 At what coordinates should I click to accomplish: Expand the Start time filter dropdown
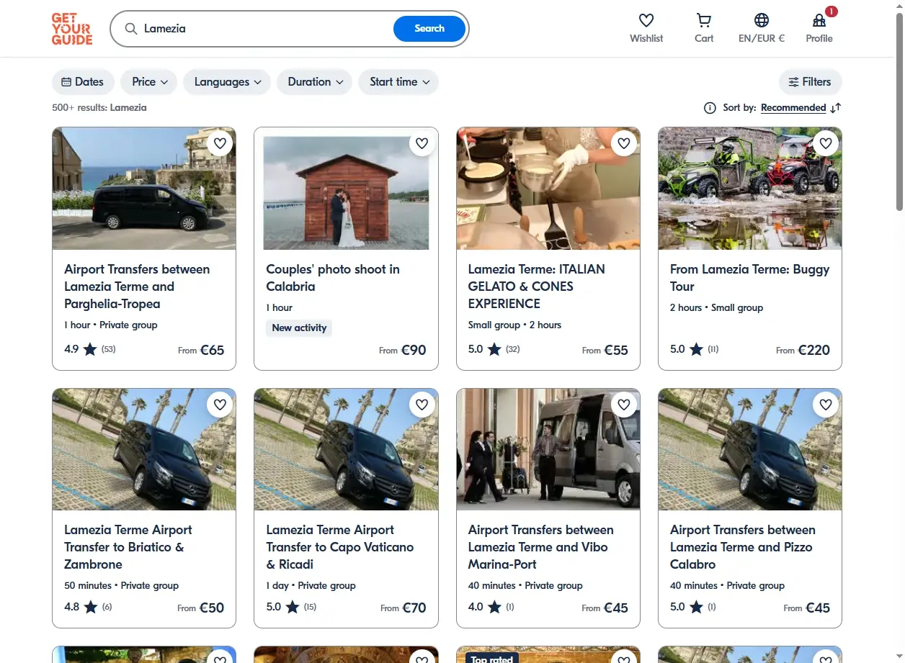[x=398, y=82]
